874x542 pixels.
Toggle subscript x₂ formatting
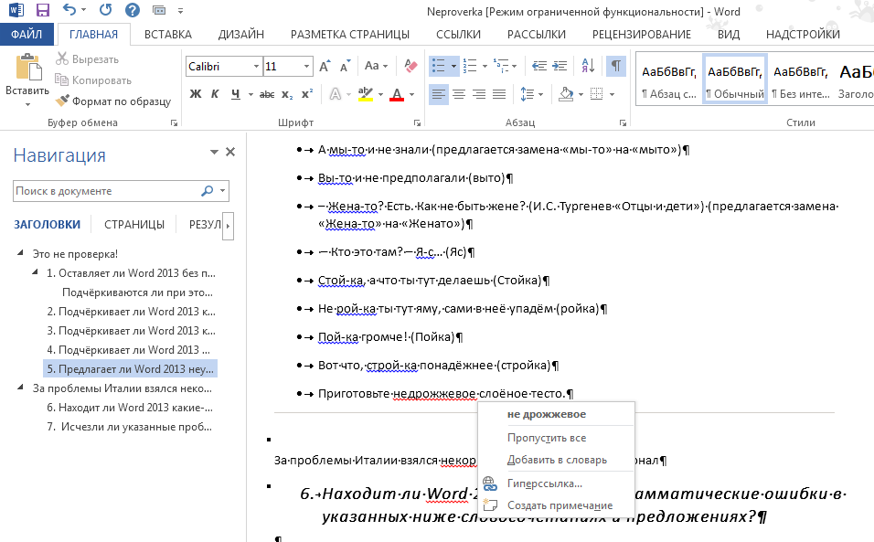tap(287, 94)
